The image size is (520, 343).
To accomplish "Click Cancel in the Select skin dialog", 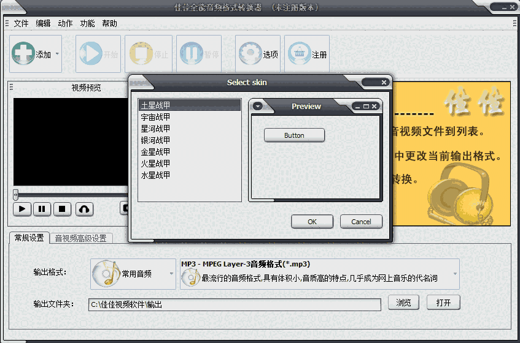I will click(x=361, y=222).
